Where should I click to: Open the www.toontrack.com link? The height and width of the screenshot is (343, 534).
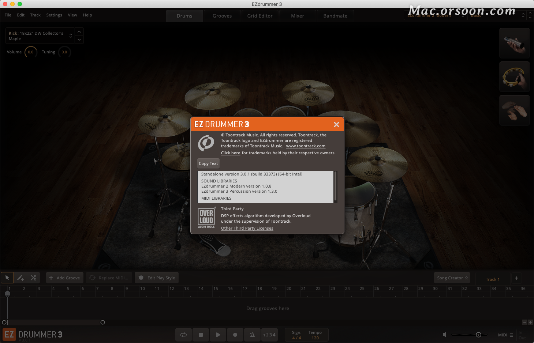point(306,146)
